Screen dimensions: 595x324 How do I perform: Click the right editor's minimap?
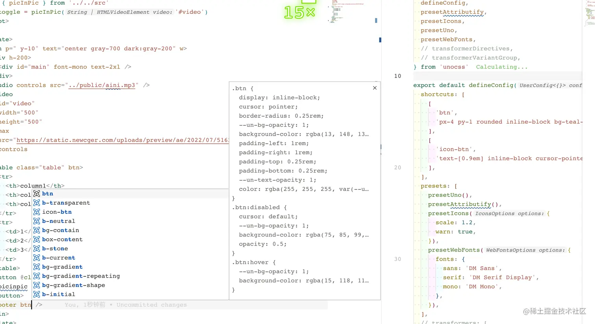click(589, 14)
